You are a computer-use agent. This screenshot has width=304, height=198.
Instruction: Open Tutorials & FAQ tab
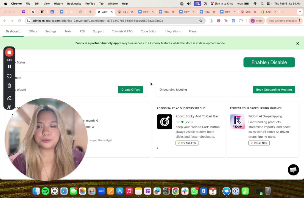click(122, 31)
